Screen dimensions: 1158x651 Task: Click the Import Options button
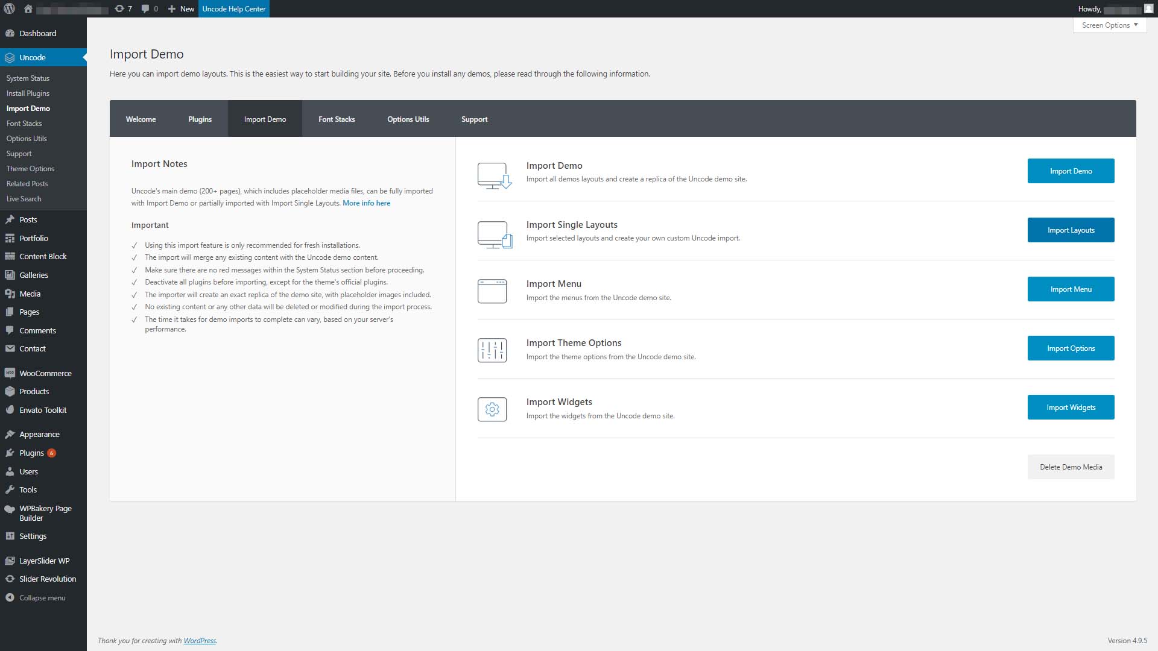(x=1071, y=348)
